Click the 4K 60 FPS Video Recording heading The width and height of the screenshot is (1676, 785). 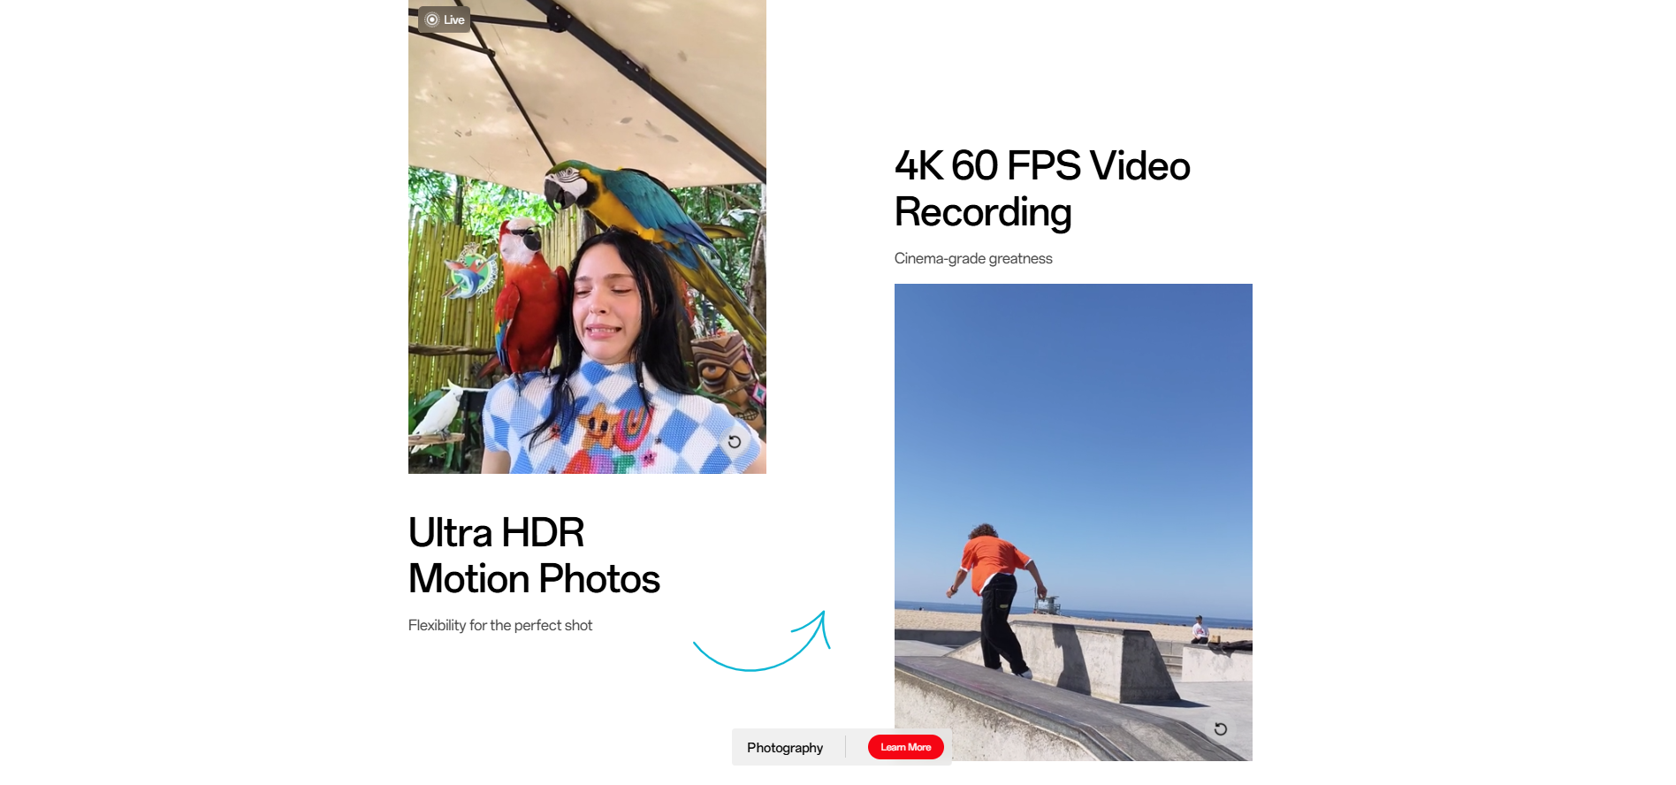click(1041, 188)
